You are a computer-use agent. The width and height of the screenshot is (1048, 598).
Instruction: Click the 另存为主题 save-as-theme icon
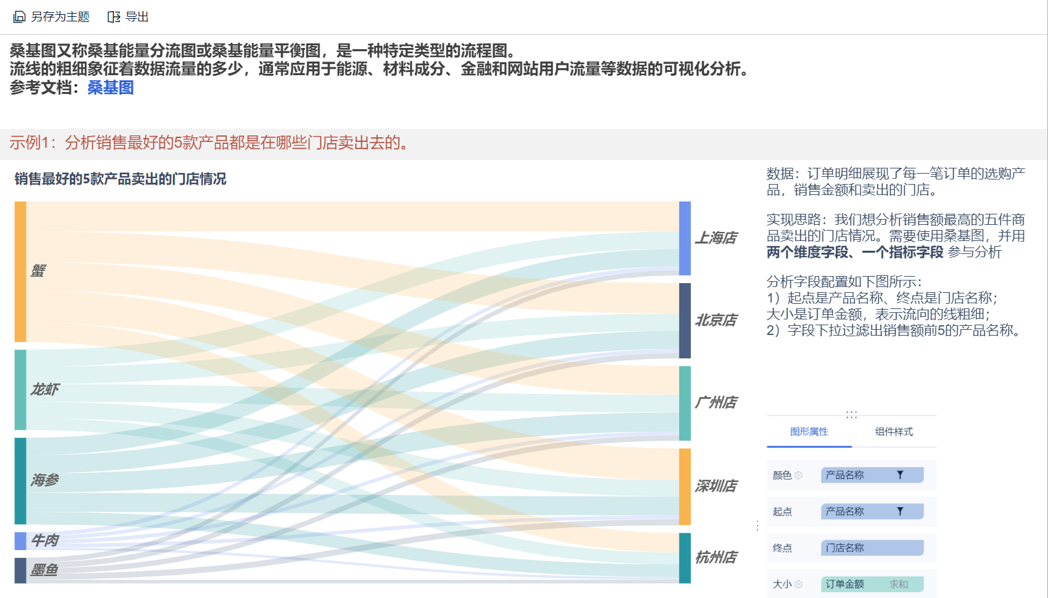(x=19, y=17)
